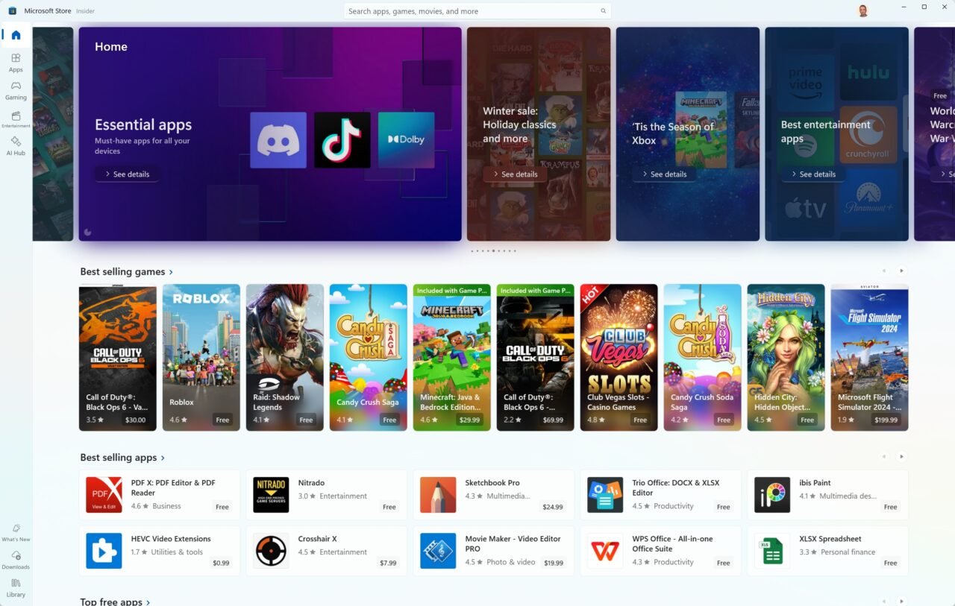The width and height of the screenshot is (955, 606).
Task: Return Home using the sidebar icon
Action: coord(15,34)
